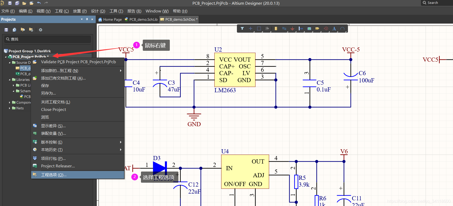Image resolution: width=453 pixels, height=206 pixels.
Task: Open 本地历史 submenu
Action: (77, 150)
